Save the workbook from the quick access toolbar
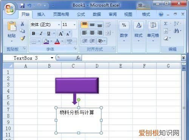The image size is (189, 140). (x=22, y=5)
